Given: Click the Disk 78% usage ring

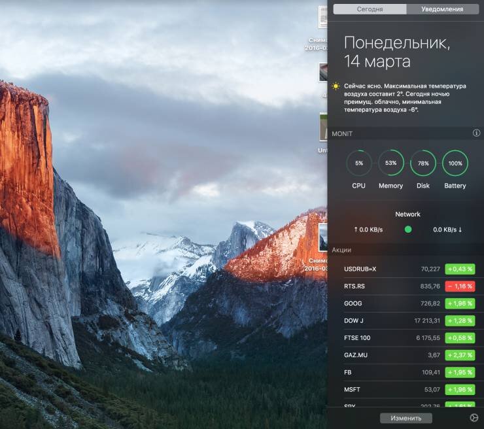Looking at the screenshot, I should tap(423, 163).
